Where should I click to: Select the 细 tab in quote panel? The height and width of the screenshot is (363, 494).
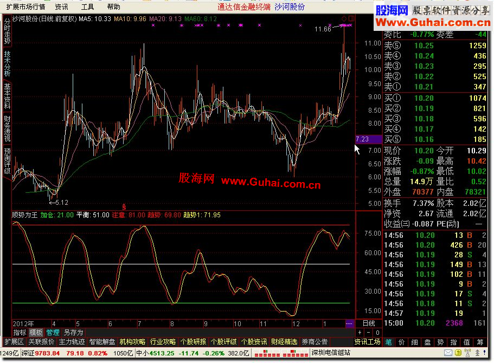click(415, 342)
